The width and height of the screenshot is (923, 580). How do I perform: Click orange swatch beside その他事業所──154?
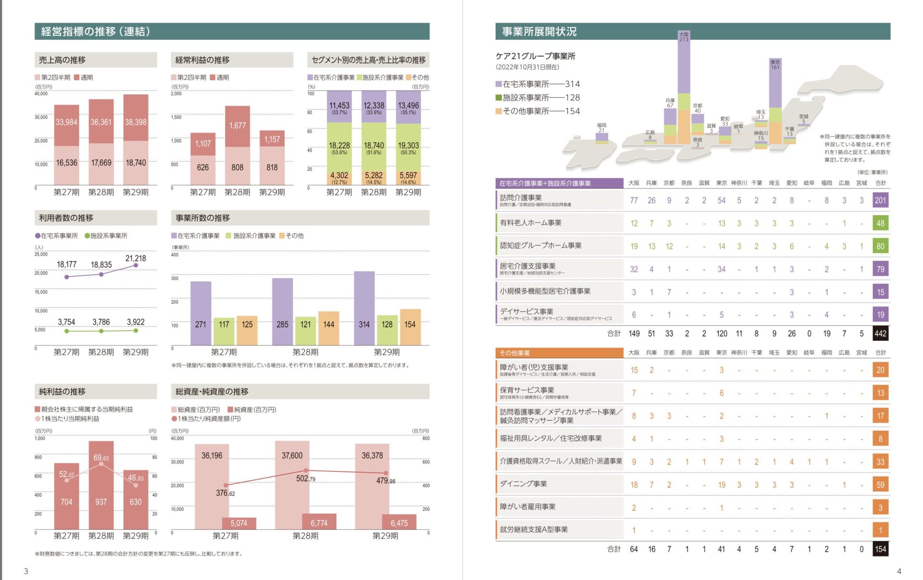coord(499,111)
